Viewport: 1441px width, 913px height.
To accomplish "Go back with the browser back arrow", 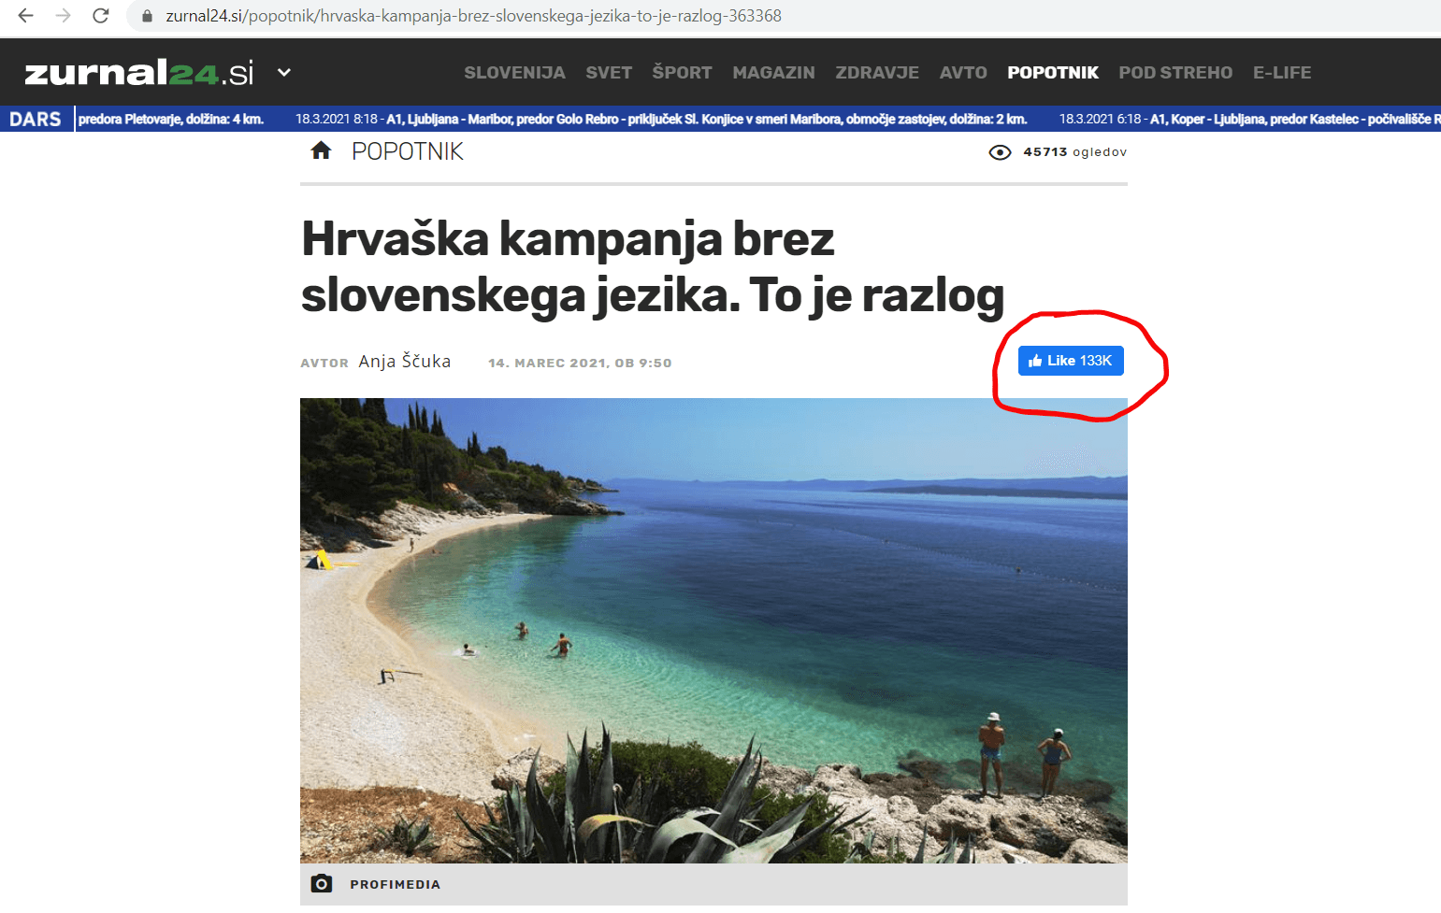I will tap(25, 16).
